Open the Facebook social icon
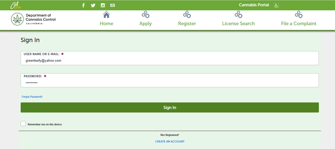 coord(84,5)
